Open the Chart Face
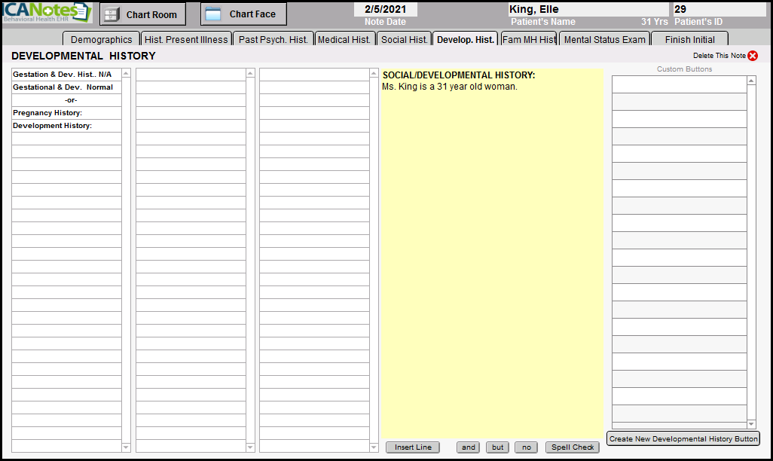The image size is (773, 461). (243, 14)
